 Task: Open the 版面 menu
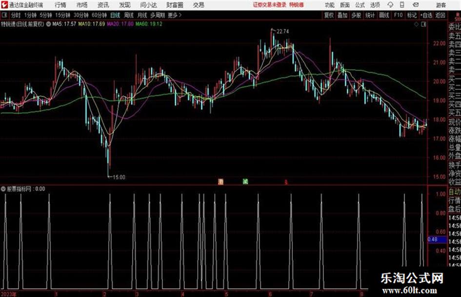pos(344,5)
